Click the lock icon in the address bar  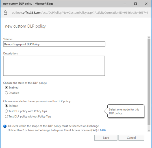coord(5,13)
